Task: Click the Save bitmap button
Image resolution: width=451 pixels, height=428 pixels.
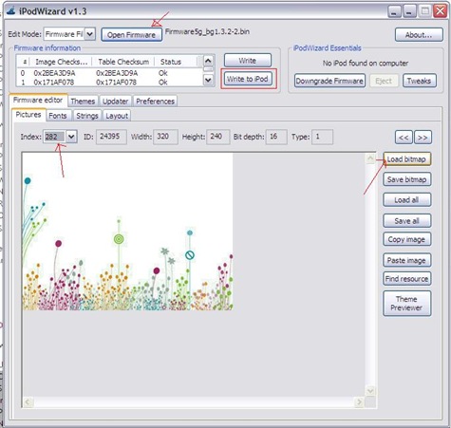Action: coord(406,179)
